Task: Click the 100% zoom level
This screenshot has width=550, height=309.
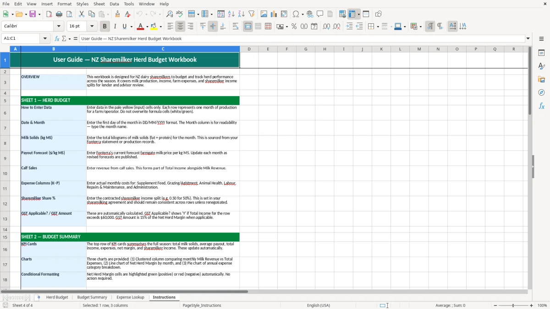Action: point(542,305)
